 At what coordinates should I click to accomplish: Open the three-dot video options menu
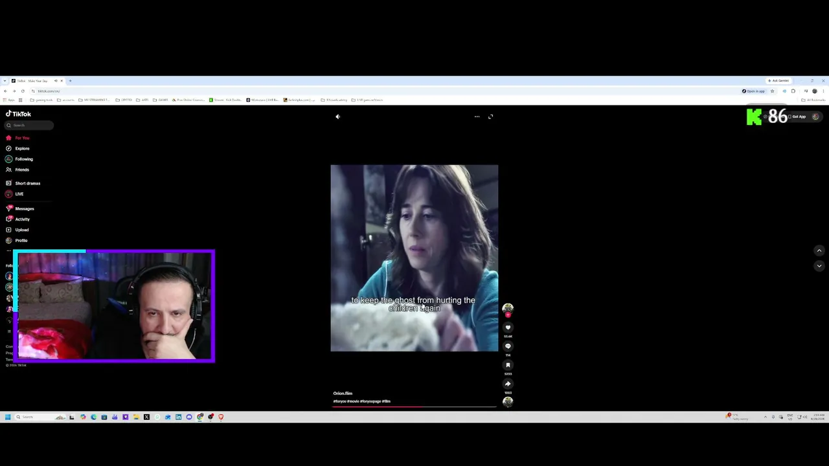[477, 116]
